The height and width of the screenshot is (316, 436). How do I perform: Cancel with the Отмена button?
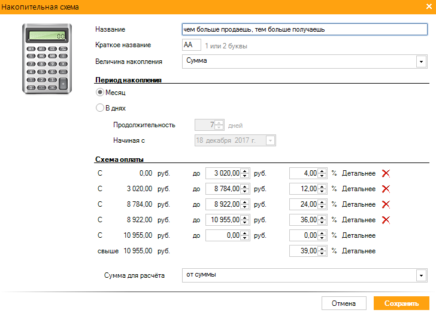tap(344, 303)
